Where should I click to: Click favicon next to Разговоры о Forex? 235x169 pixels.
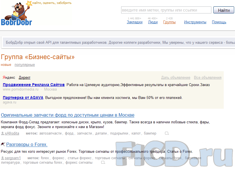pyautogui.click(x=3, y=144)
